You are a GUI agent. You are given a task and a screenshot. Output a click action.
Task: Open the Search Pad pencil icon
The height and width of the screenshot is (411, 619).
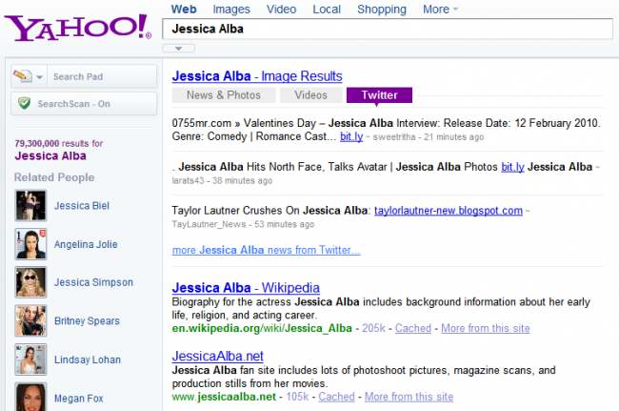point(23,76)
